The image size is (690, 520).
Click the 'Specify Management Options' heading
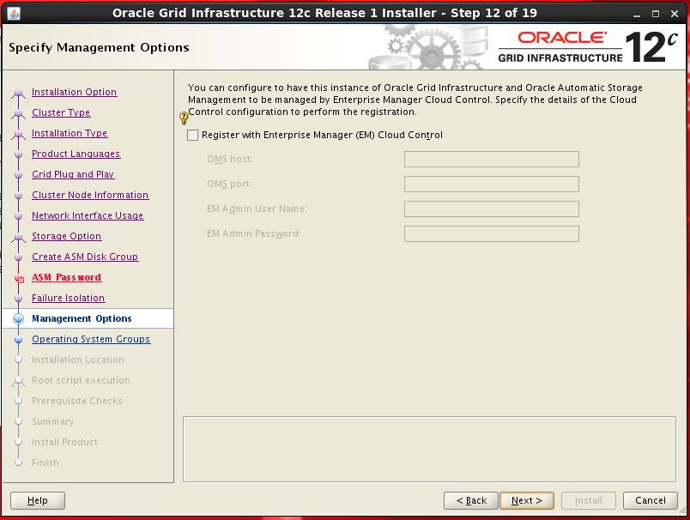click(99, 47)
